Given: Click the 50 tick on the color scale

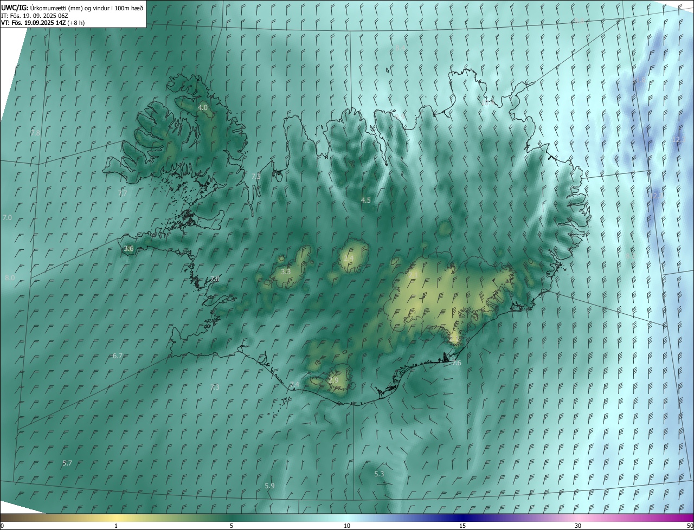Looking at the screenshot, I should pyautogui.click(x=690, y=526).
